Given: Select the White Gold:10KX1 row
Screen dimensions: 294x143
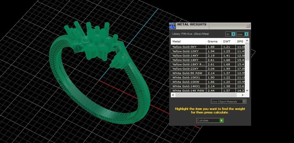Looking at the screenshot, I should [x=208, y=77].
